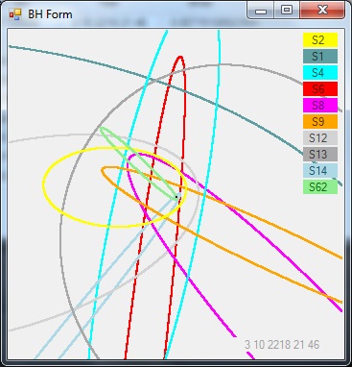Click the date time readout text
This screenshot has height=367, width=352.
[282, 345]
